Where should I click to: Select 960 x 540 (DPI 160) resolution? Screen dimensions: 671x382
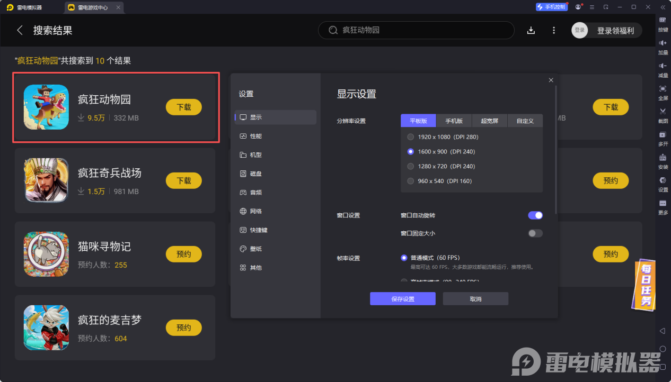pyautogui.click(x=439, y=181)
